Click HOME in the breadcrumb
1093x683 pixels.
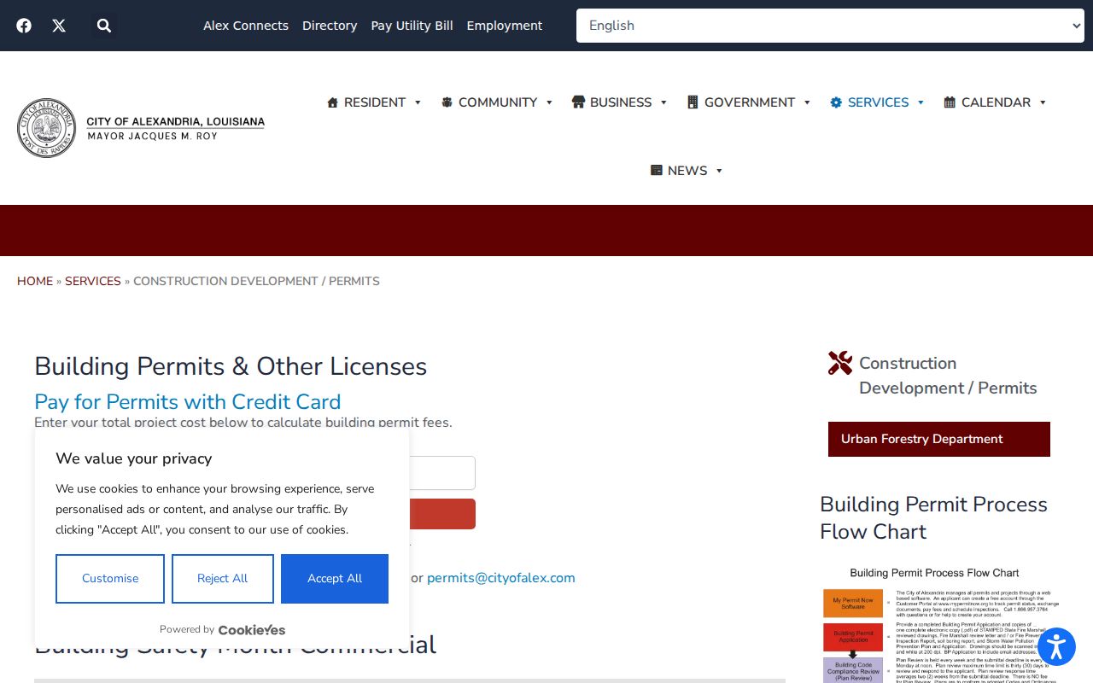point(35,281)
